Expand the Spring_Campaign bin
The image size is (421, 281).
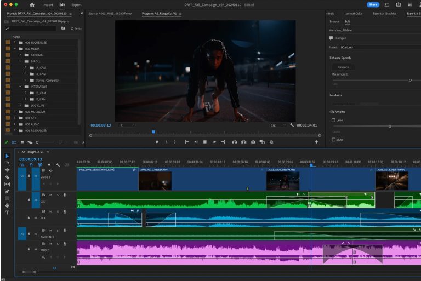point(26,80)
